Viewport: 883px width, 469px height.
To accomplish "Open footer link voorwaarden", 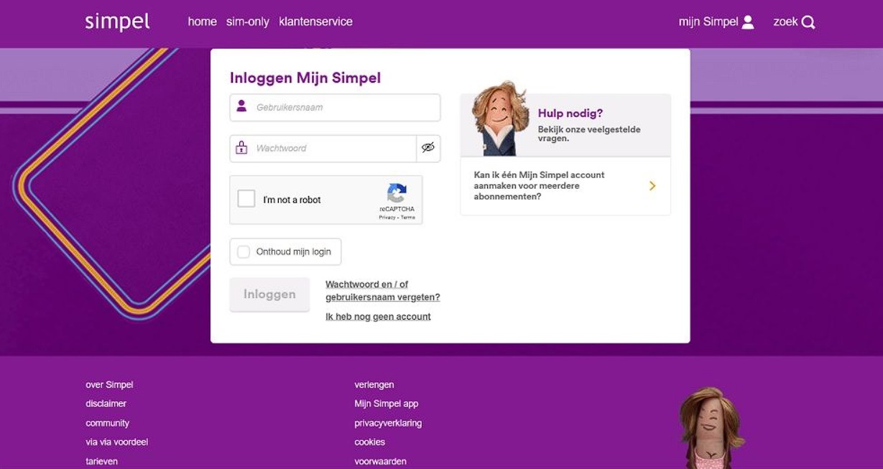I will pyautogui.click(x=380, y=462).
